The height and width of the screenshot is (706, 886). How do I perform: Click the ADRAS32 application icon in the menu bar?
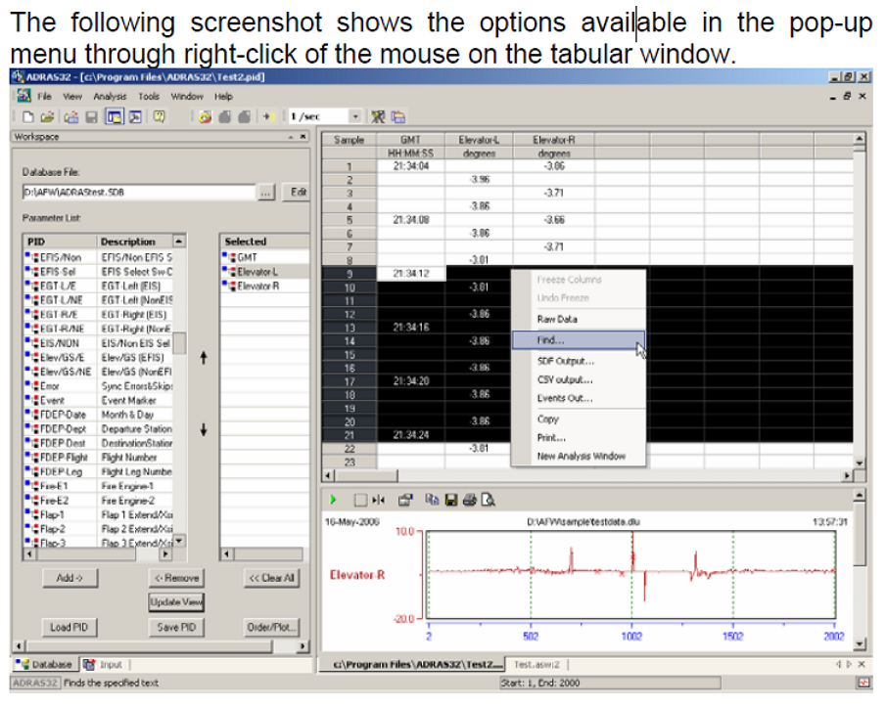[23, 96]
